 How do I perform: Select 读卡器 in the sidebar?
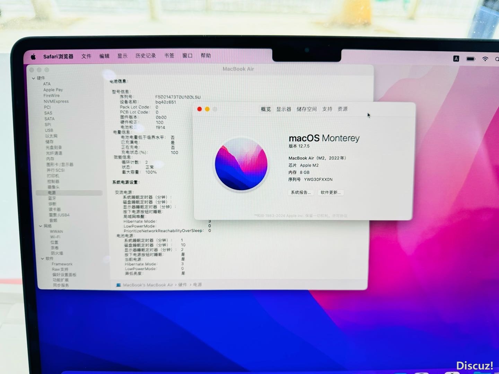(x=55, y=210)
